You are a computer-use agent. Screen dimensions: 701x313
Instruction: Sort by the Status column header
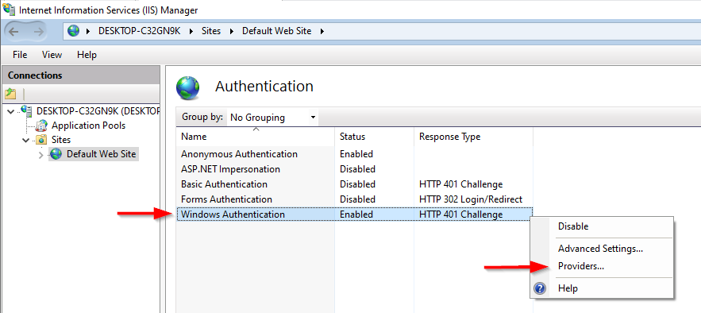coord(374,137)
